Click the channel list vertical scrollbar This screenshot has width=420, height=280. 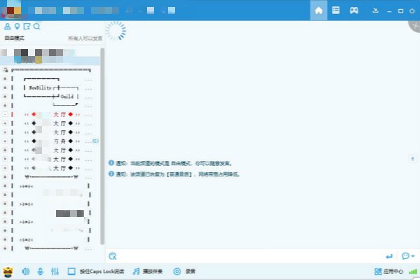[102, 146]
